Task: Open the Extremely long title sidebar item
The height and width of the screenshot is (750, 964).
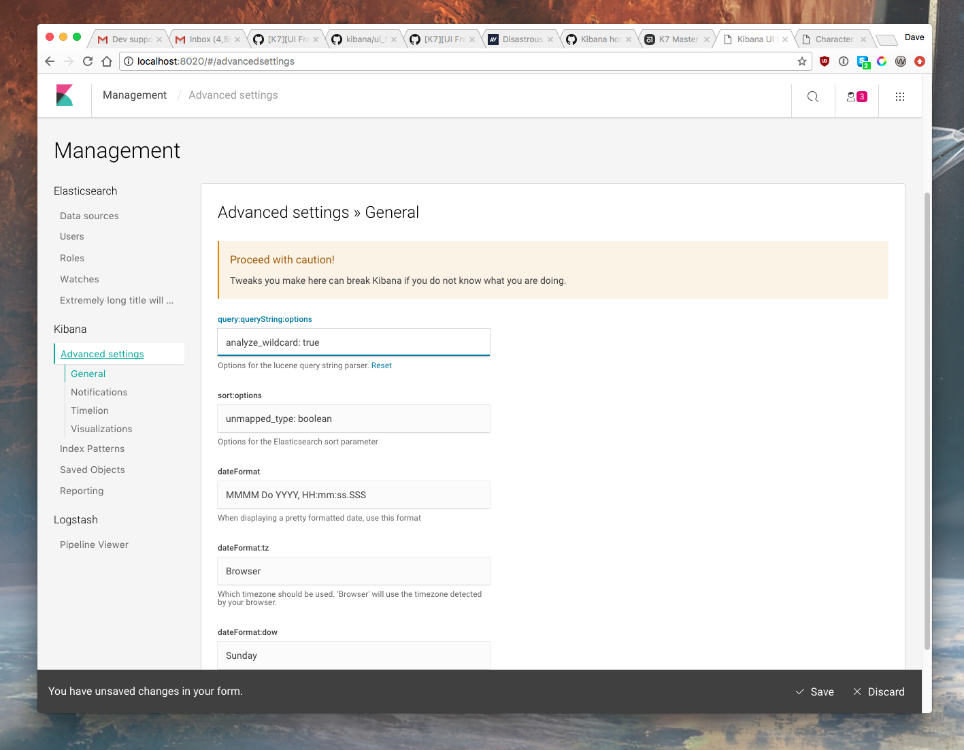Action: pyautogui.click(x=116, y=300)
